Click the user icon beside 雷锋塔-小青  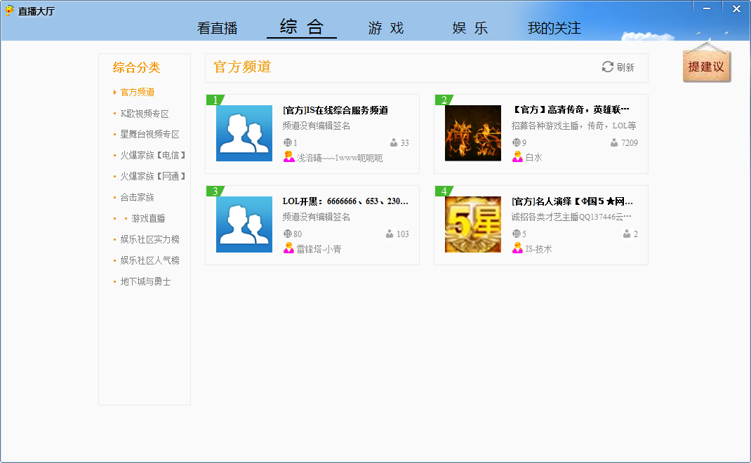[x=288, y=248]
